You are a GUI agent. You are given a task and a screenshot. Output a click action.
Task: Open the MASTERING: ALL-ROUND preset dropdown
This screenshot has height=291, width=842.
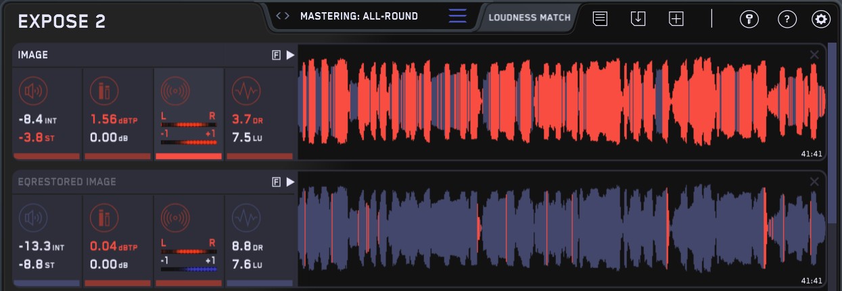tap(358, 16)
